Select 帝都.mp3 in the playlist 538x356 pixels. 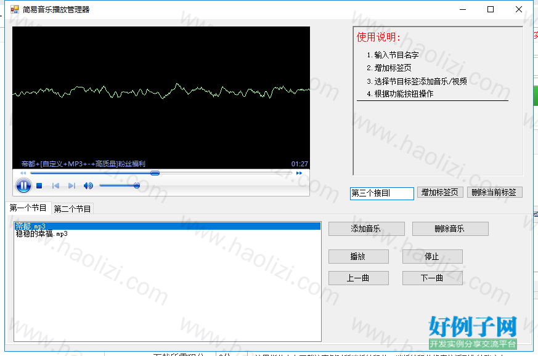click(x=168, y=226)
